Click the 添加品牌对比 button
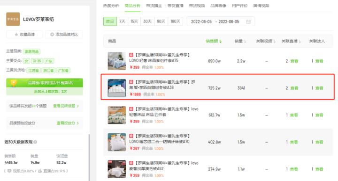This screenshot has width=338, height=181. coord(64,34)
